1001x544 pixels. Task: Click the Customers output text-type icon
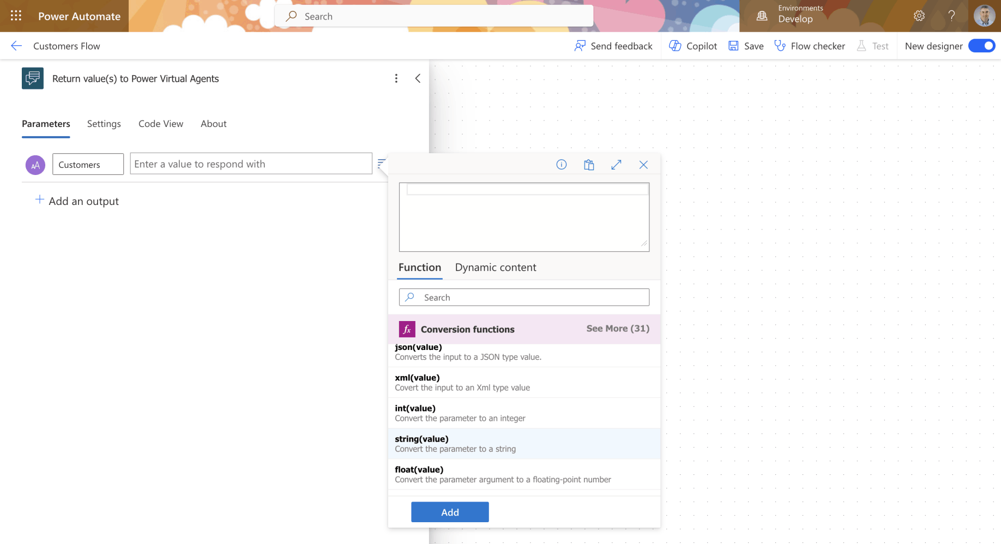[x=35, y=165]
